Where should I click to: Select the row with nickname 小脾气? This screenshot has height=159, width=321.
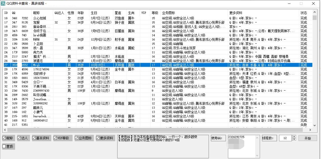click(x=158, y=112)
